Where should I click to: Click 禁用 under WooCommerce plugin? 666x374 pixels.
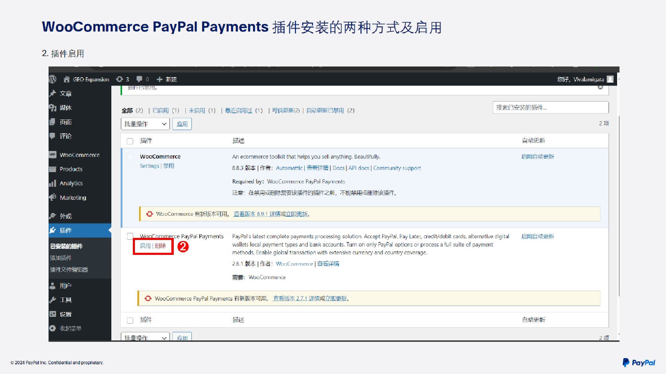click(169, 166)
